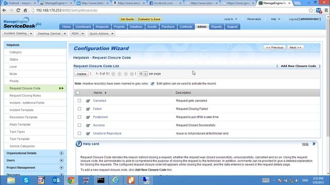Screen dimensions: 330x185
Task: Click the Help card question mark icon
Action: [x=79, y=144]
